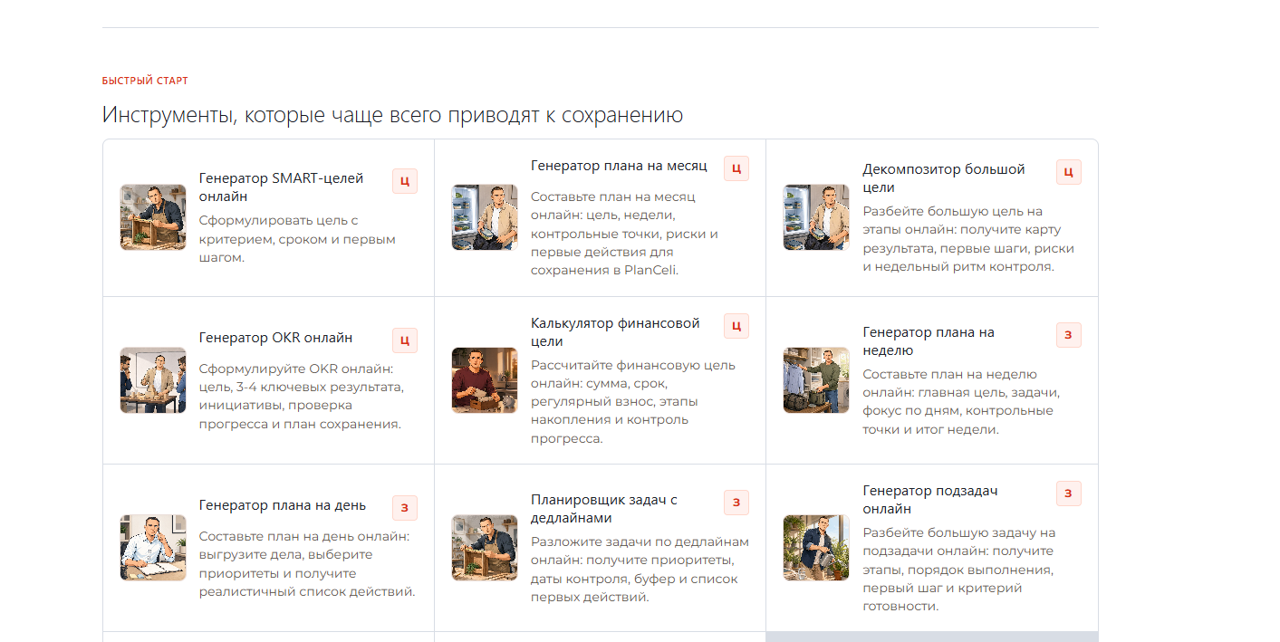This screenshot has width=1280, height=642.
Task: Click description 'Разбейте большую задачу на подзадачи'
Action: coord(958,570)
